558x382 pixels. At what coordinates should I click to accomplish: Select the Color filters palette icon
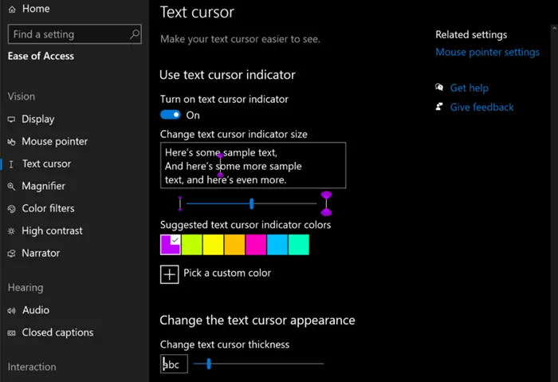pos(11,209)
